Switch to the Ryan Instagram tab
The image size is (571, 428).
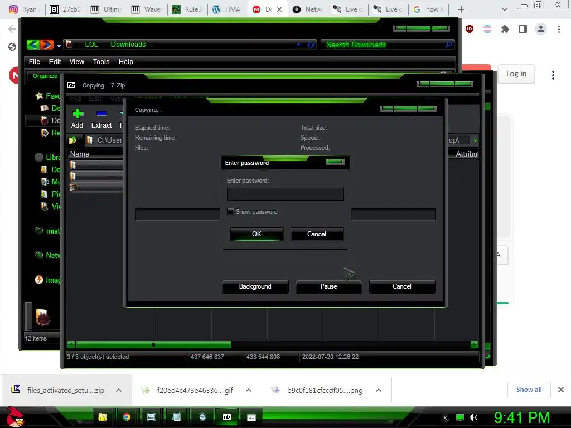25,9
